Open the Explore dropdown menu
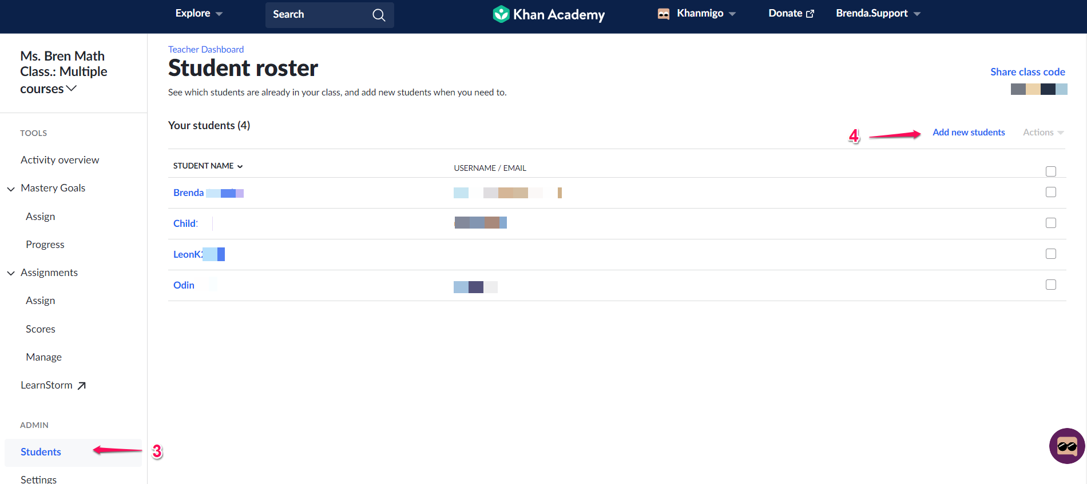This screenshot has width=1087, height=484. coord(199,13)
